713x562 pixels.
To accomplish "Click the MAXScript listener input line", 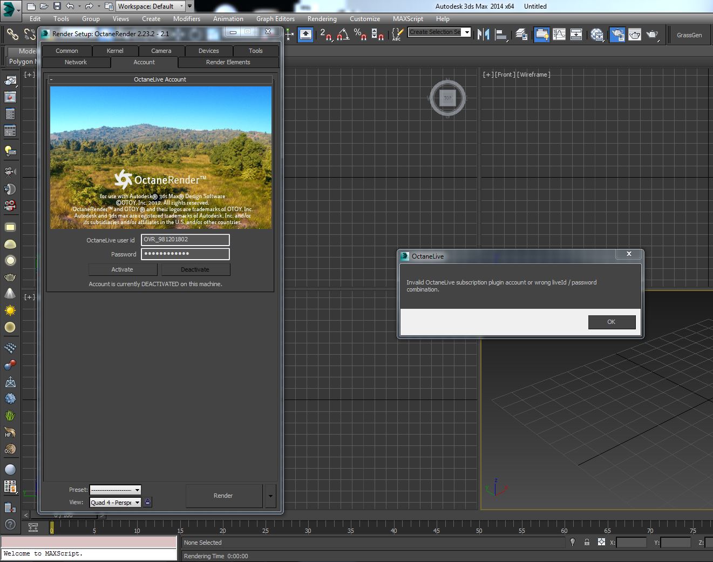I will coord(89,554).
